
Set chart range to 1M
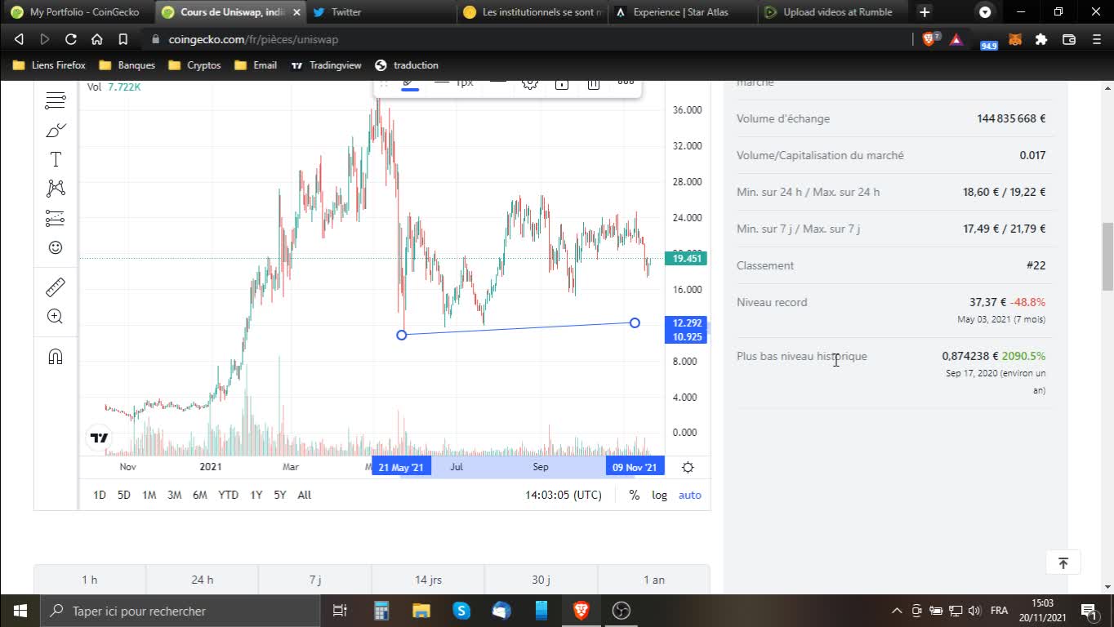pos(149,495)
